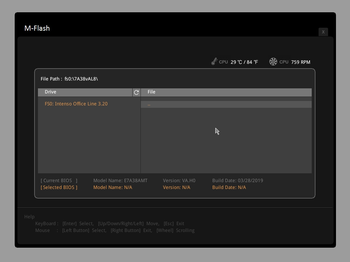Click the selected BIOS Version N/A

pos(176,187)
